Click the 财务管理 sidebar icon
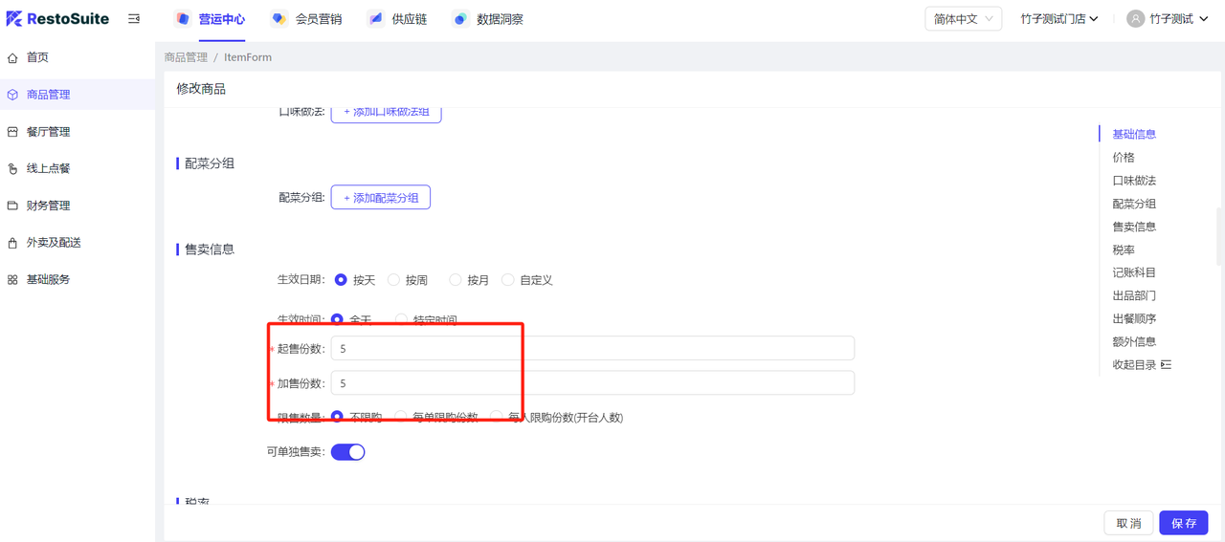1225x542 pixels. tap(12, 206)
